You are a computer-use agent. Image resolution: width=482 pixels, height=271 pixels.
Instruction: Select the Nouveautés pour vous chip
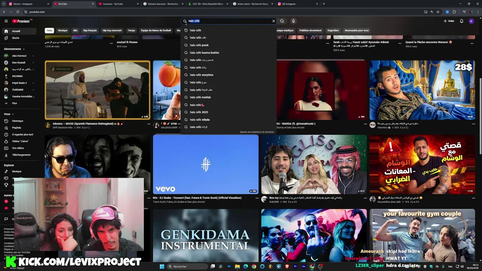357,30
